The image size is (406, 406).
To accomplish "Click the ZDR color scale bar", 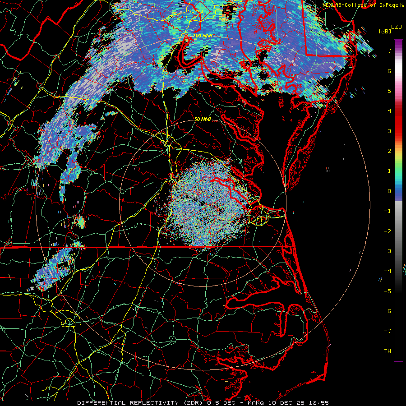I will point(398,200).
